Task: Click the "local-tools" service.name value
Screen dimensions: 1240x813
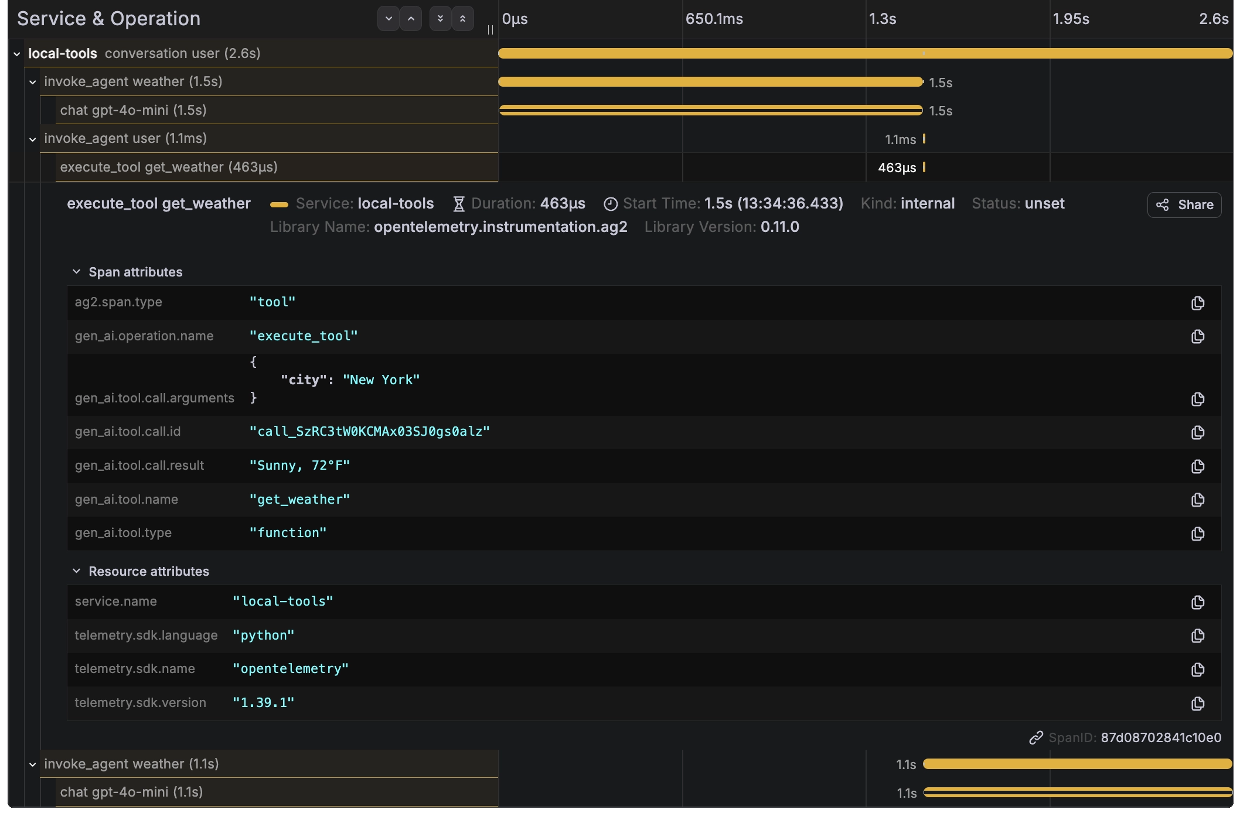Action: tap(283, 601)
